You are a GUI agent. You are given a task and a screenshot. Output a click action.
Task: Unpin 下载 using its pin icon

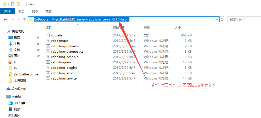[x=38, y=44]
